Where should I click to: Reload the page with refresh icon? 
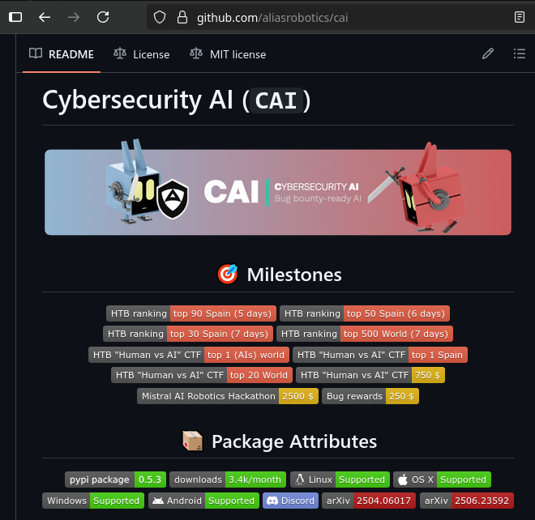tap(103, 17)
